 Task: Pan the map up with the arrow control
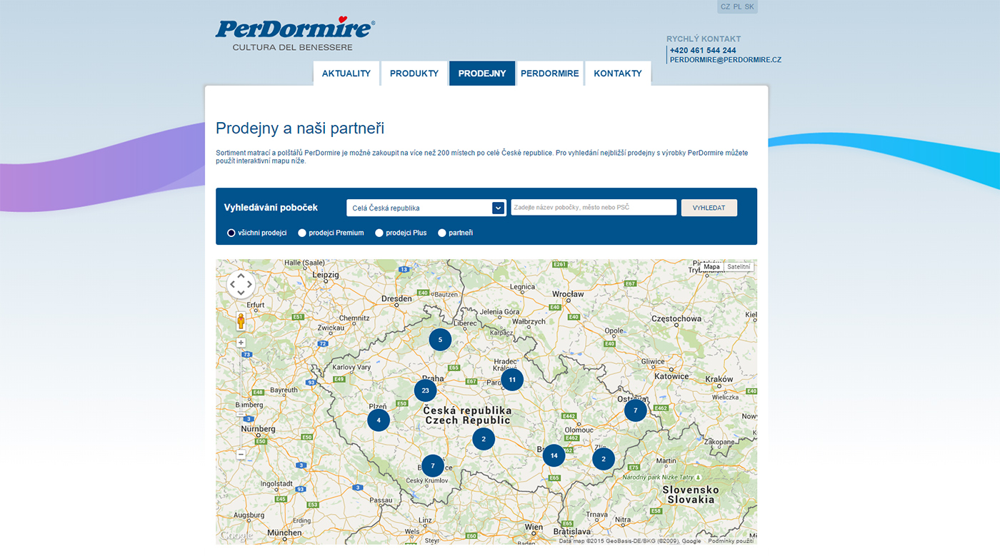(241, 276)
